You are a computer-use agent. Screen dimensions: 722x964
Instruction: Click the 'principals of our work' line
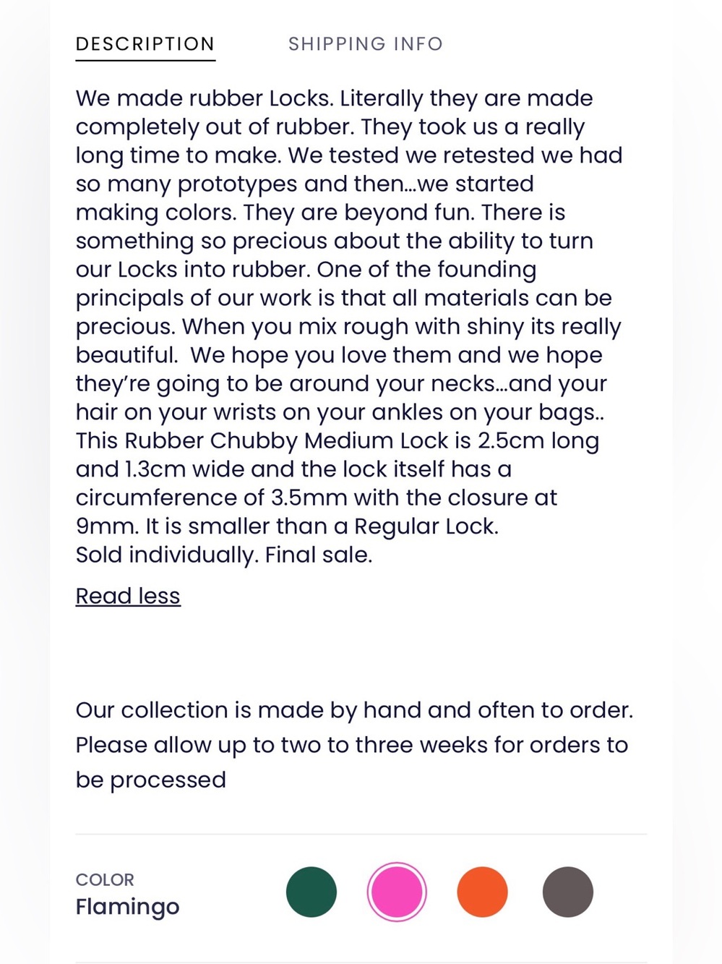[x=344, y=298]
